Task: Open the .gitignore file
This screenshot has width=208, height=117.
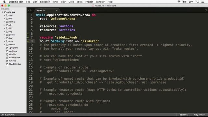Action: [13, 48]
